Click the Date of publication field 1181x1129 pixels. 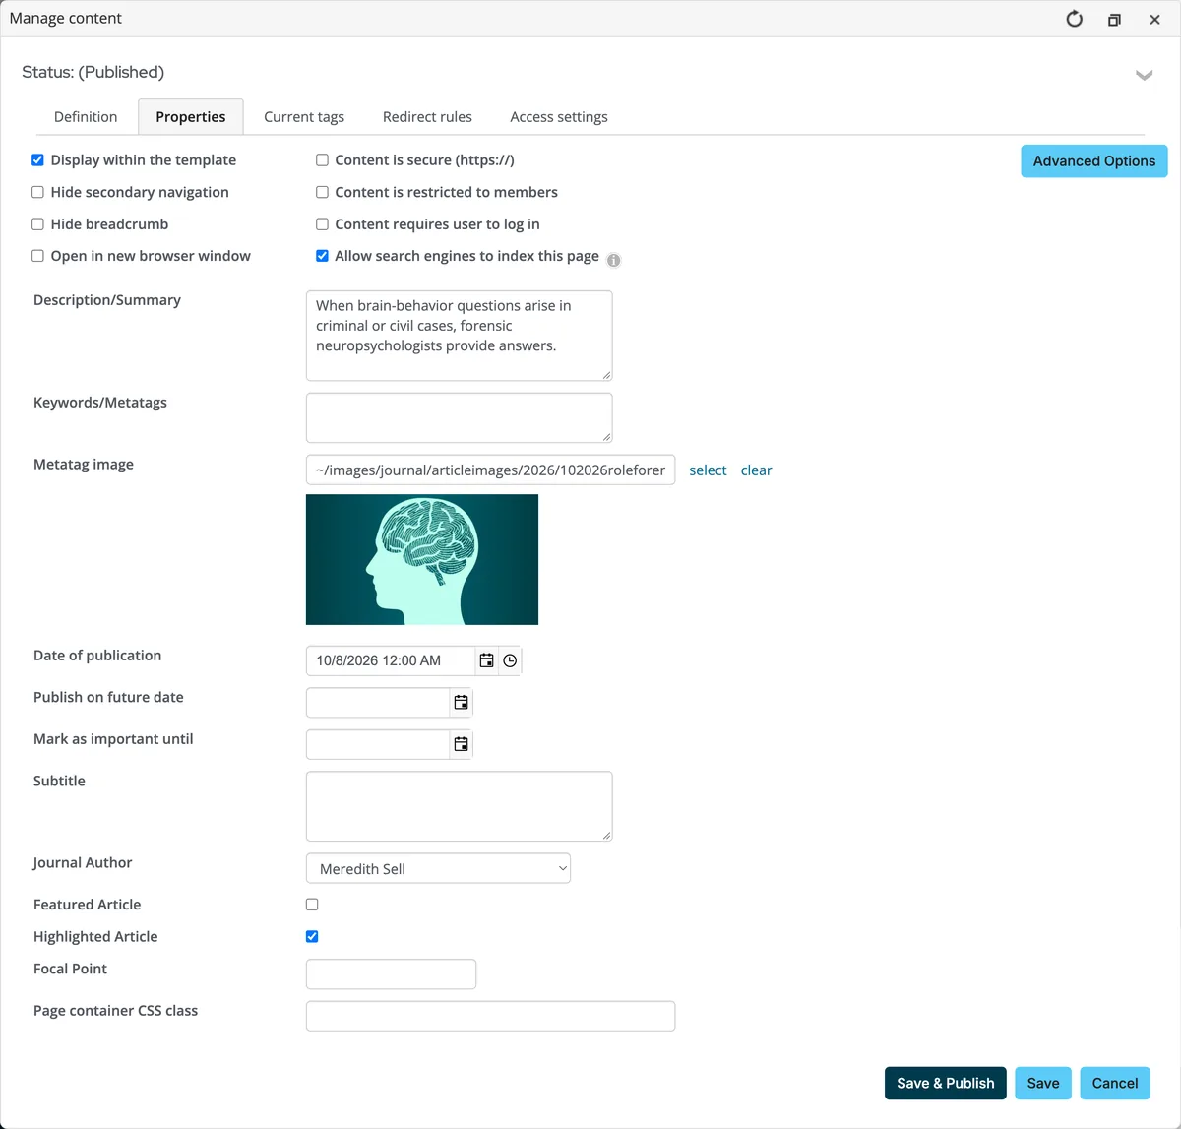(x=391, y=660)
